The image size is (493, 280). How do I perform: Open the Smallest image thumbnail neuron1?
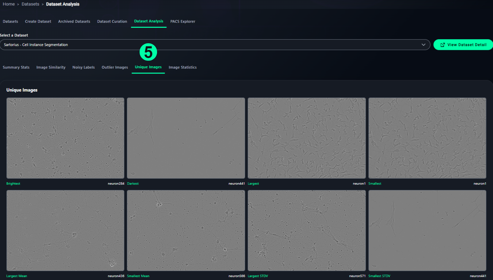[427, 138]
